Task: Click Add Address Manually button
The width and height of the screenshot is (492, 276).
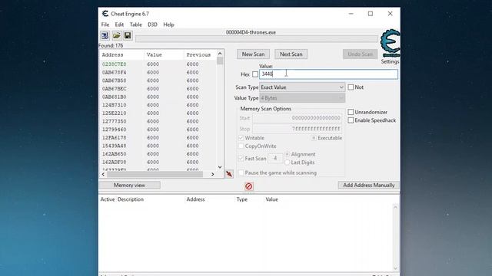Action: 369,186
